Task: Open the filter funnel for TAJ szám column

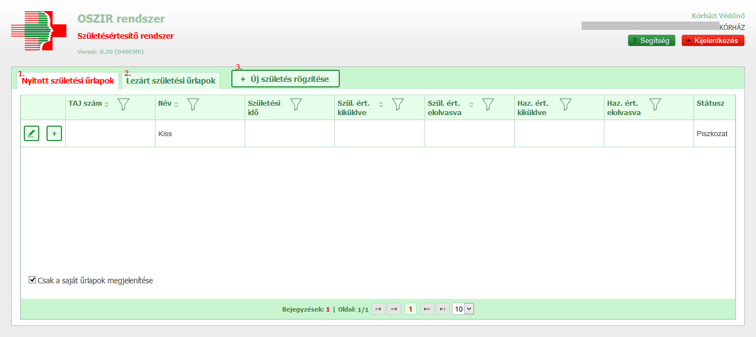Action: coord(123,104)
